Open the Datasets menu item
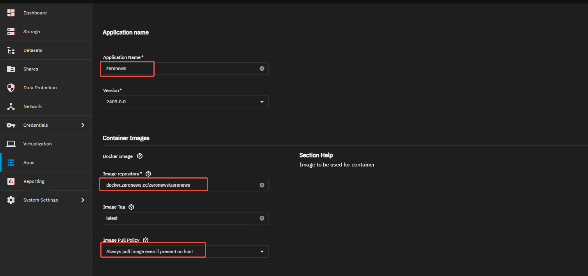Viewport: 588px width, 276px height. [46, 50]
